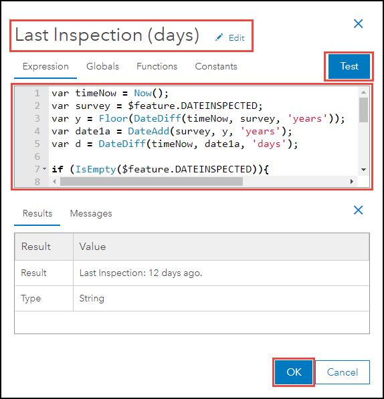The height and width of the screenshot is (399, 384).
Task: Select the Results tab
Action: pos(37,213)
